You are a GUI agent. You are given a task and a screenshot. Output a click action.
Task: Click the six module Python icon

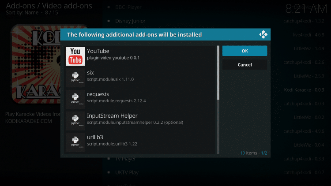click(x=75, y=78)
